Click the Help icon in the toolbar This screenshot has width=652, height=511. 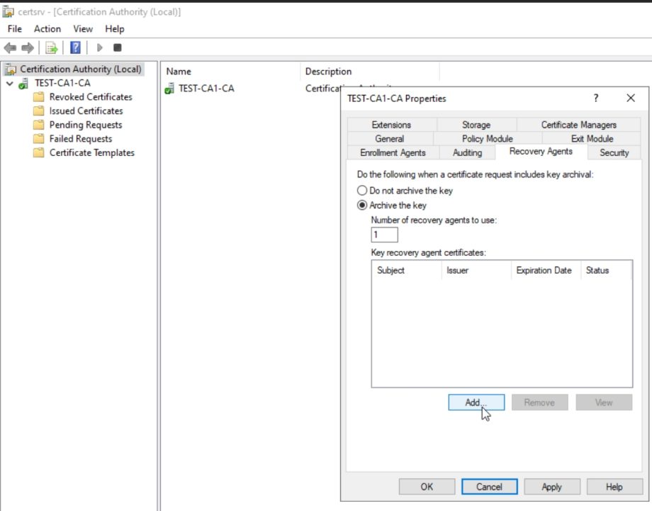click(74, 47)
